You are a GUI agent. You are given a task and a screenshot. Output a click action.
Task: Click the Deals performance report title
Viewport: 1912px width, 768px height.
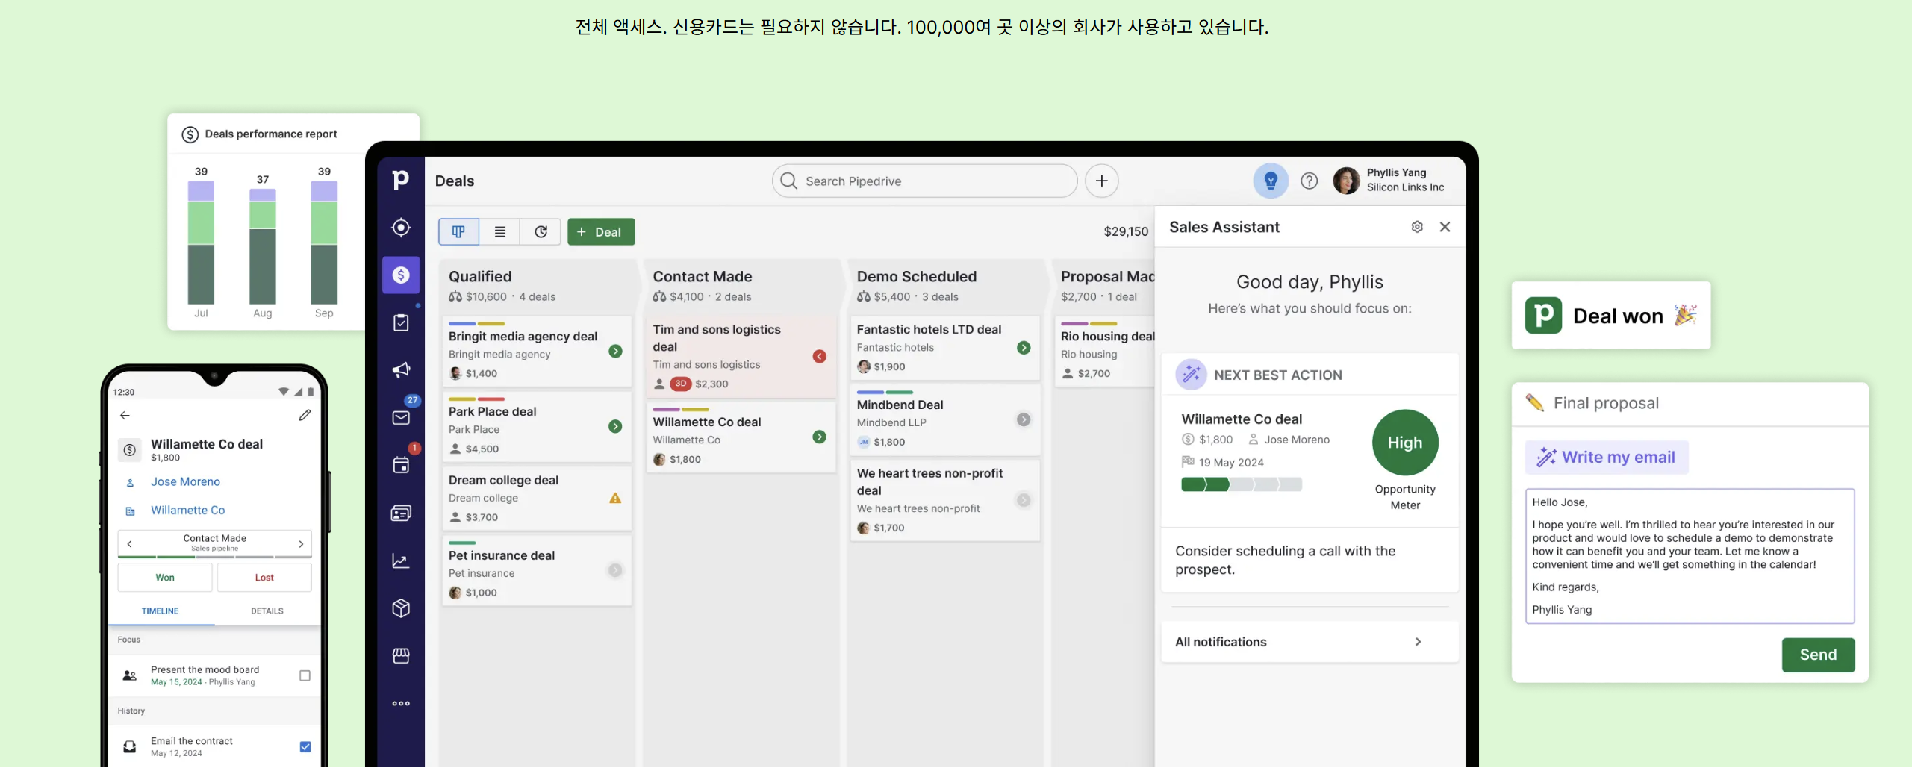point(271,134)
